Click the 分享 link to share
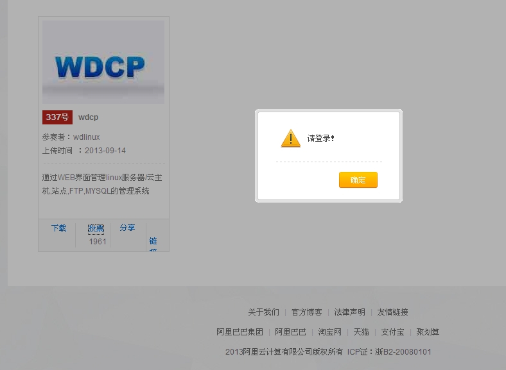 click(x=127, y=228)
